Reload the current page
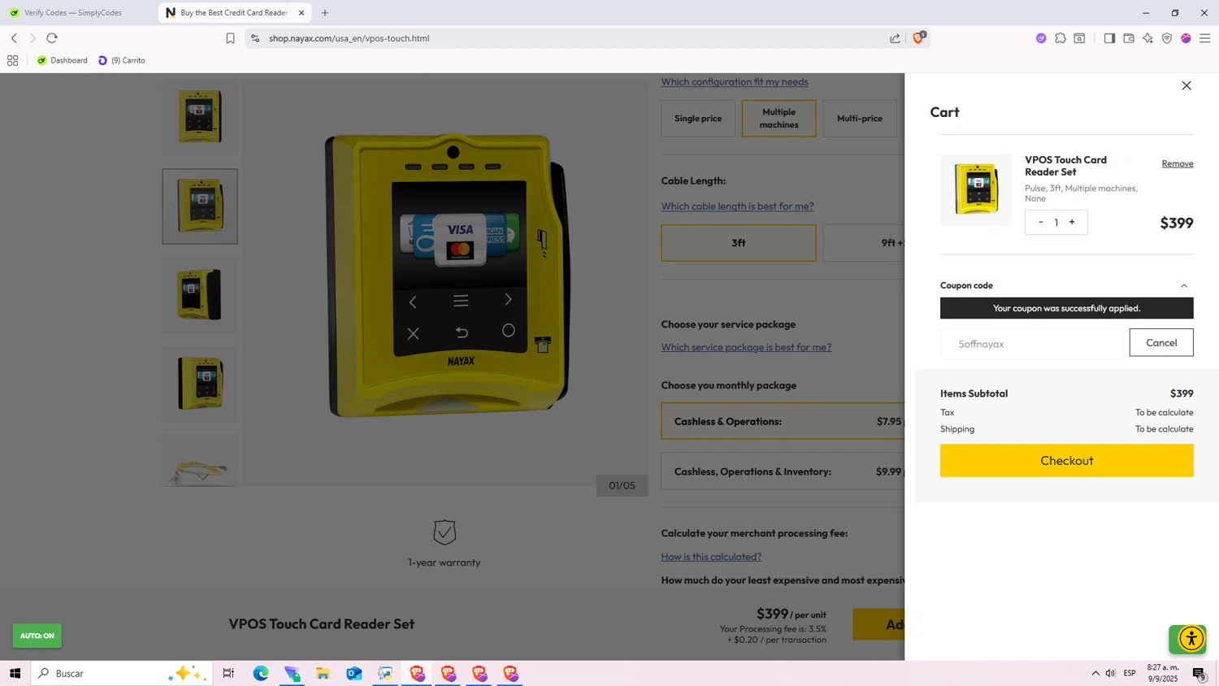Image resolution: width=1219 pixels, height=686 pixels. [52, 38]
